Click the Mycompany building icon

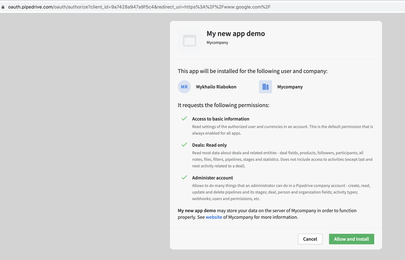(x=265, y=87)
